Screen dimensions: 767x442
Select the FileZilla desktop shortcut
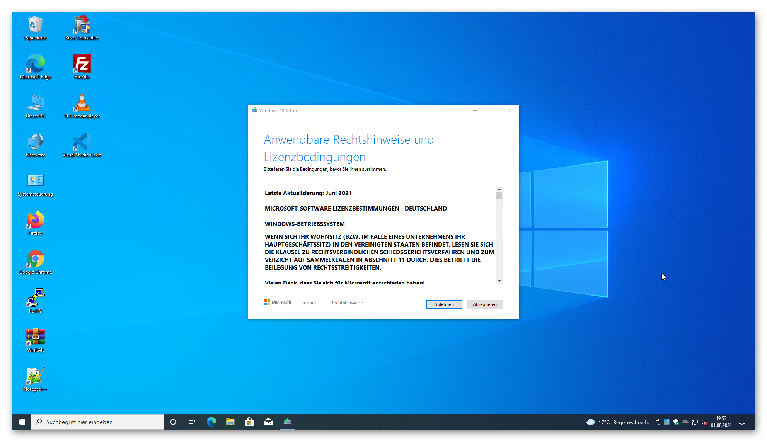[82, 67]
